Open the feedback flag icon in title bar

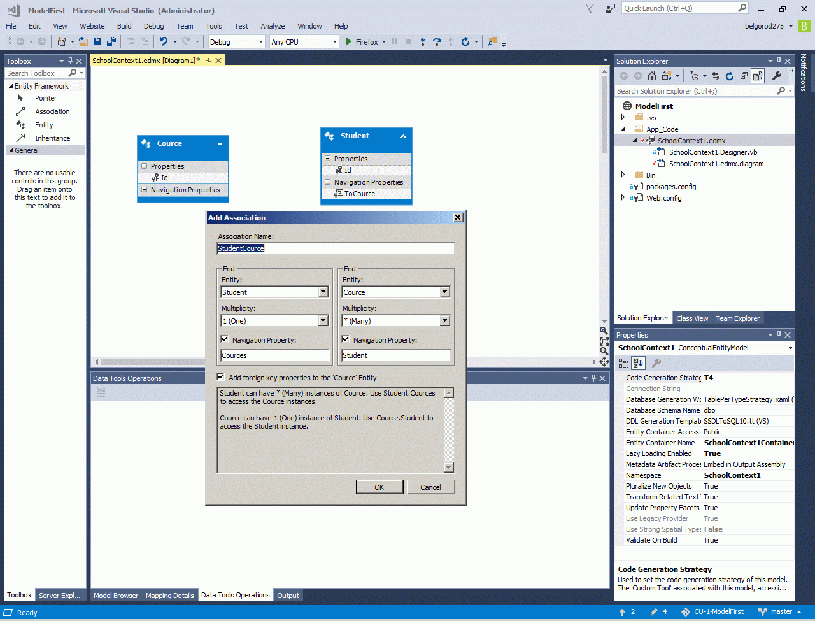click(x=590, y=8)
